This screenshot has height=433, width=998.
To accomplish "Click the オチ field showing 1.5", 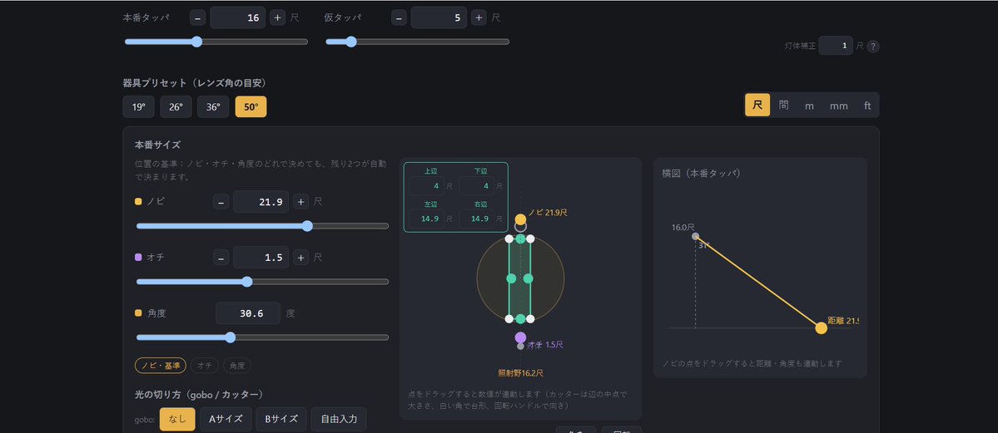I will (261, 258).
